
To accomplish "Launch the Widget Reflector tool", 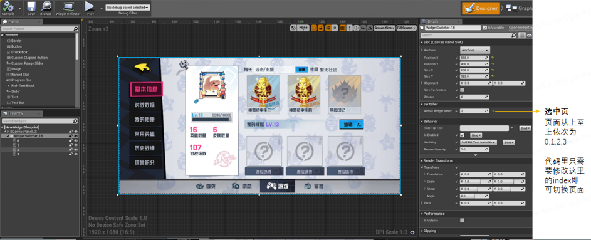I will click(x=68, y=8).
